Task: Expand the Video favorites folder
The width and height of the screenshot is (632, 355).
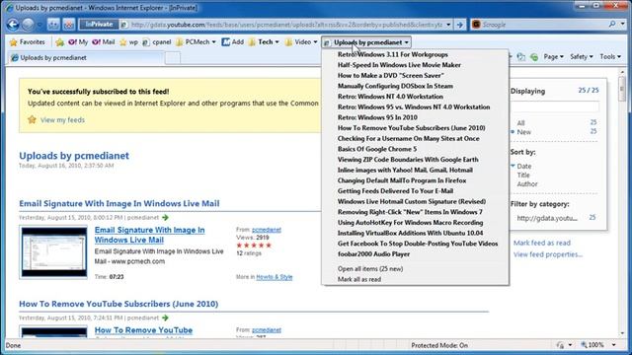Action: pyautogui.click(x=301, y=41)
